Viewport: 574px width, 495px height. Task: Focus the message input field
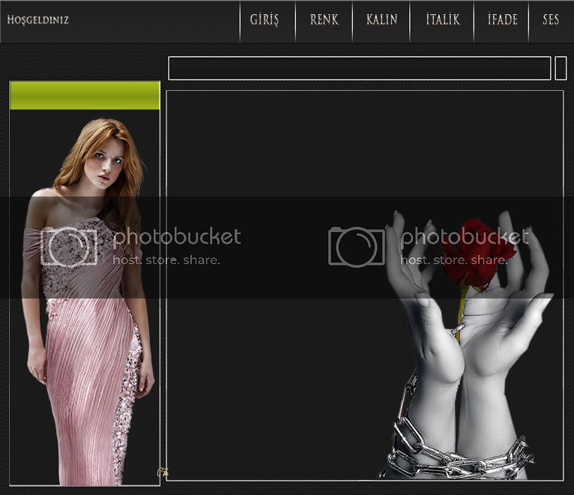(359, 68)
